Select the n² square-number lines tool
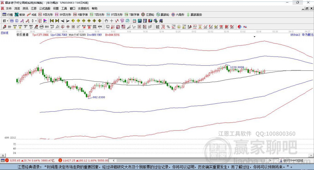 52,27
